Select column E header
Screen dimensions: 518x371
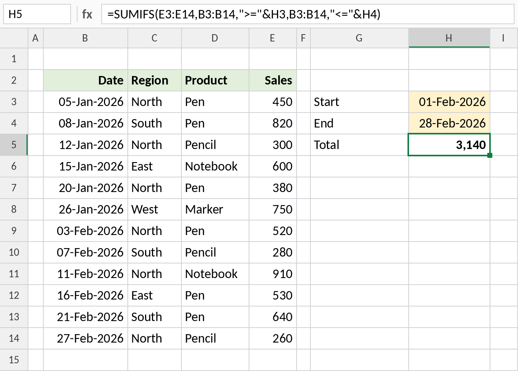coord(272,38)
